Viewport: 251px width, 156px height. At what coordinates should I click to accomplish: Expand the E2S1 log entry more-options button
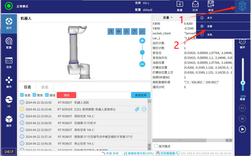[x=144, y=109]
